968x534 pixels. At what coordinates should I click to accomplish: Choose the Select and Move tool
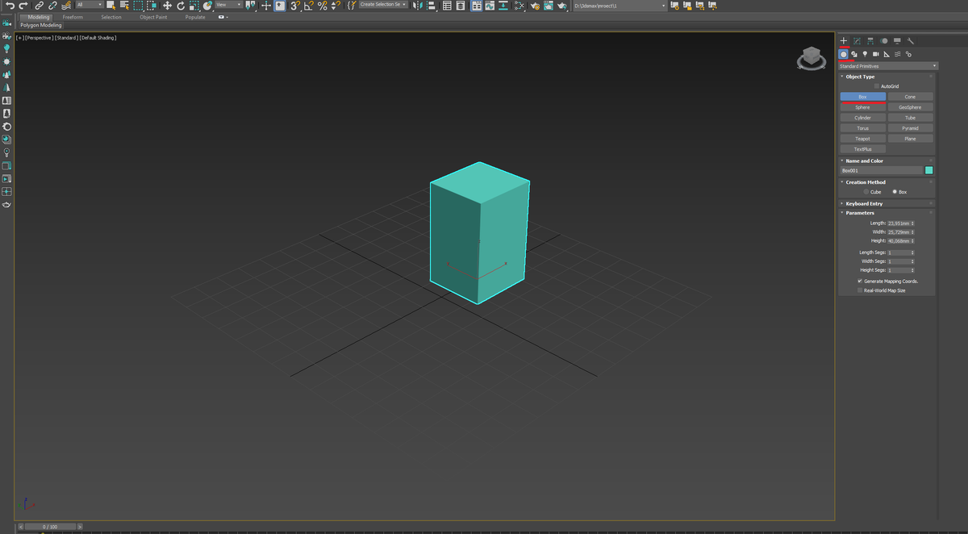tap(167, 5)
